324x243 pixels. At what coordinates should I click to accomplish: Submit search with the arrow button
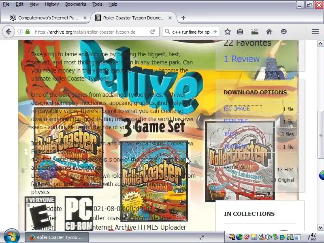[215, 32]
